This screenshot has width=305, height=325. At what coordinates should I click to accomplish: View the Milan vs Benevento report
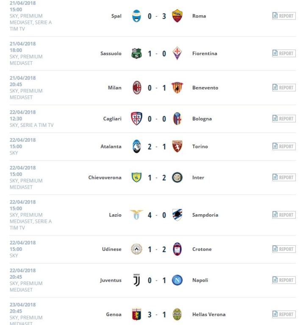coord(283,88)
